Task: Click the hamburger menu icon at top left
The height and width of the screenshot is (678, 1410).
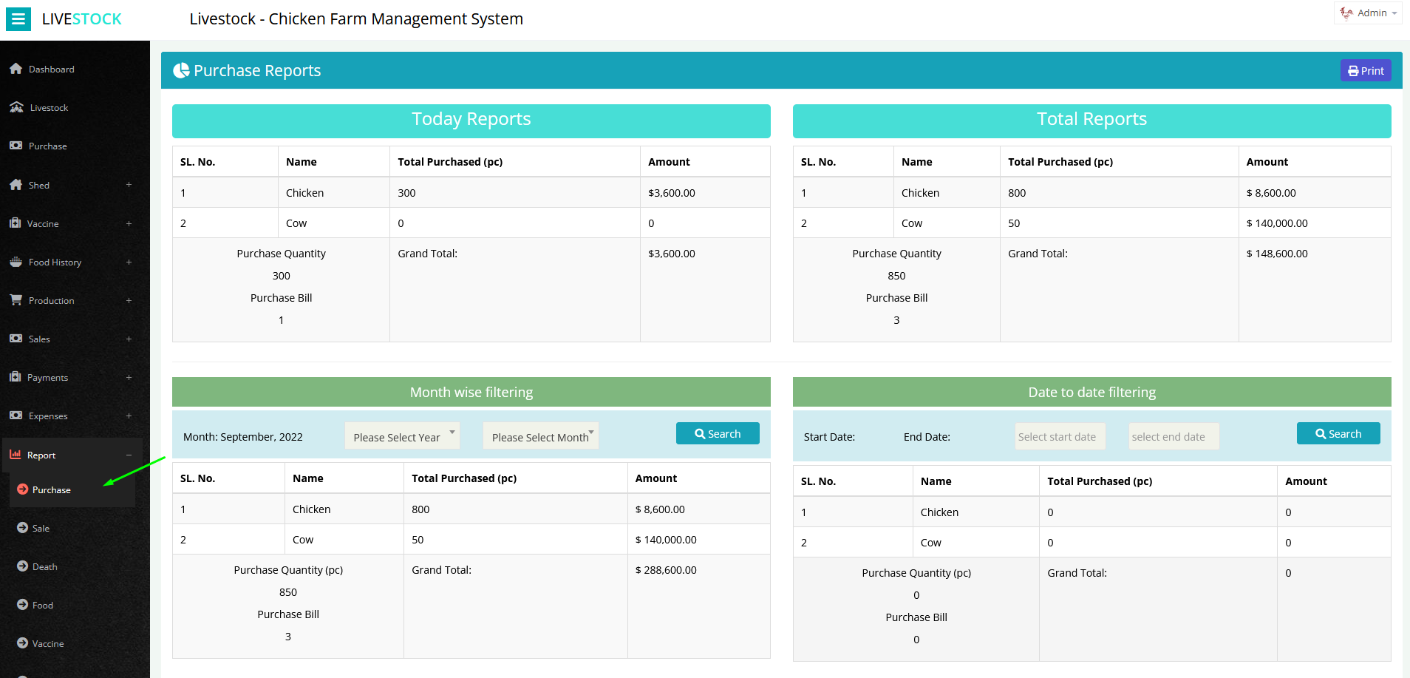Action: pos(18,18)
